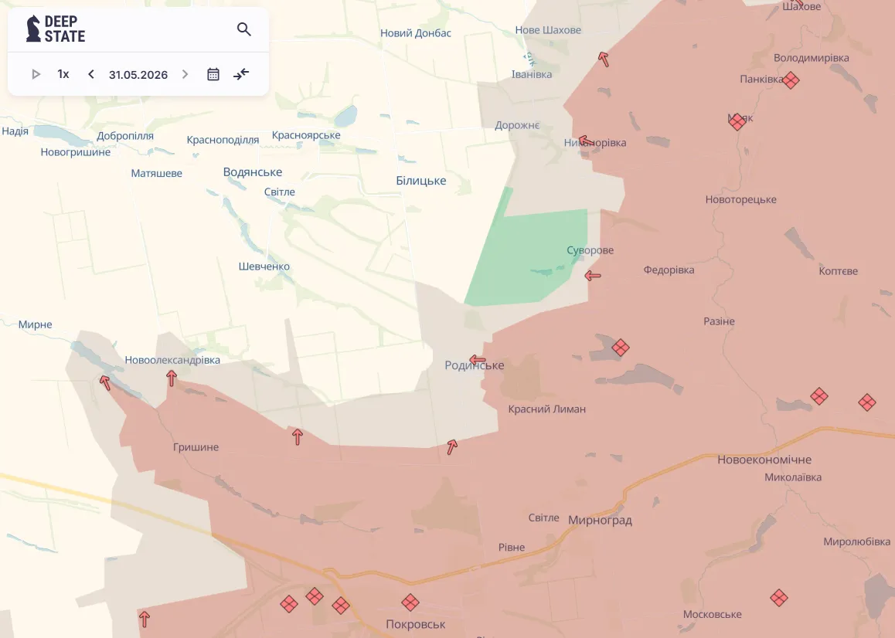The width and height of the screenshot is (895, 638).
Task: Click the Матяшеве label
Action: [x=156, y=174]
